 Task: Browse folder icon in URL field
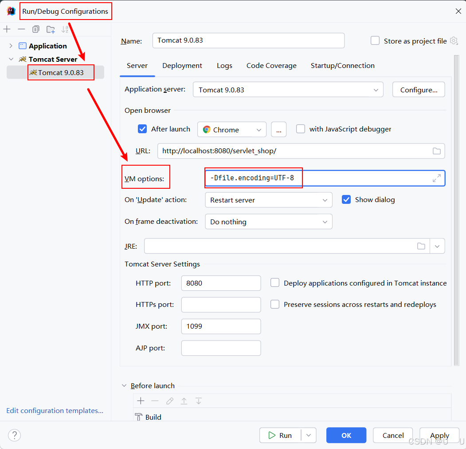437,151
